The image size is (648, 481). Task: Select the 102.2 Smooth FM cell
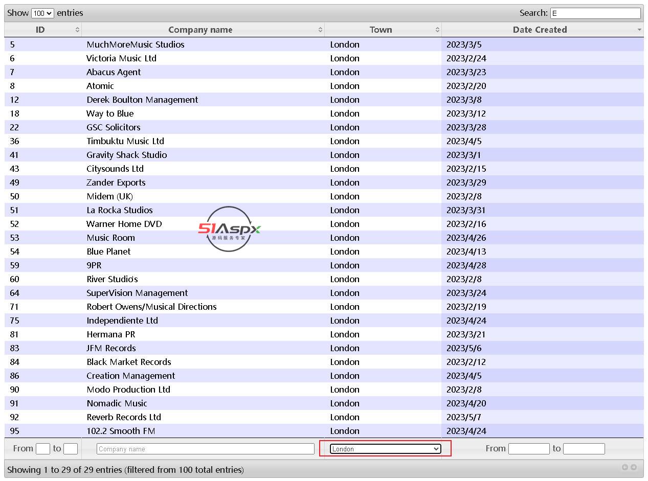click(121, 431)
